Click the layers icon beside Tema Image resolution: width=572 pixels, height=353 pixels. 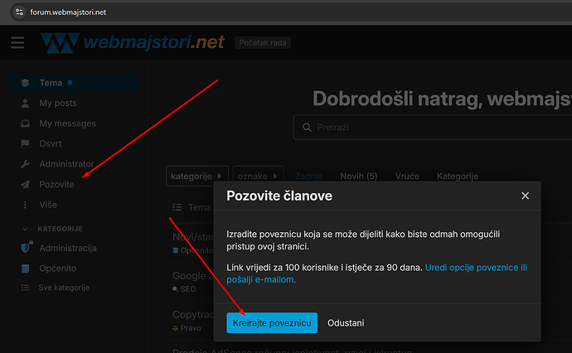(25, 83)
